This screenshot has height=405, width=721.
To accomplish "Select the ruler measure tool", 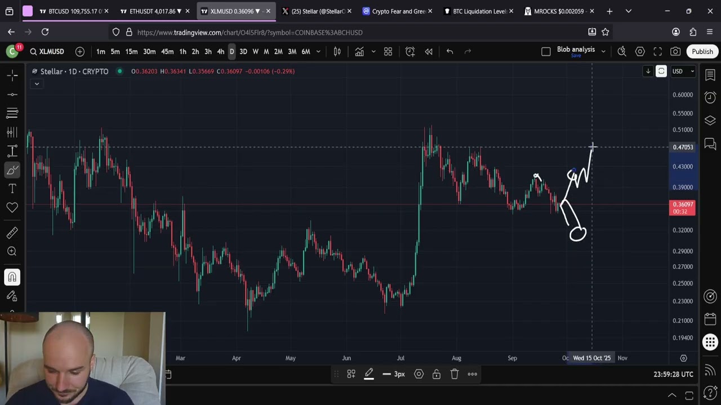I will coord(12,232).
